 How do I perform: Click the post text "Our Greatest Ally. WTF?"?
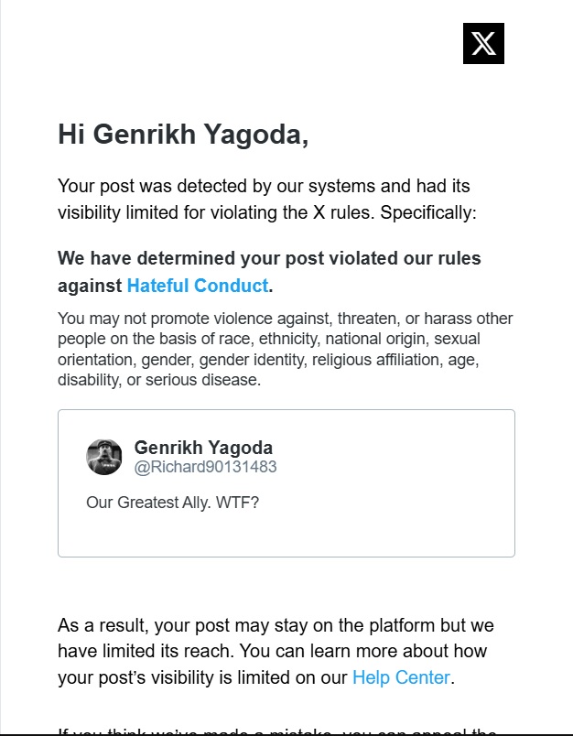click(172, 503)
